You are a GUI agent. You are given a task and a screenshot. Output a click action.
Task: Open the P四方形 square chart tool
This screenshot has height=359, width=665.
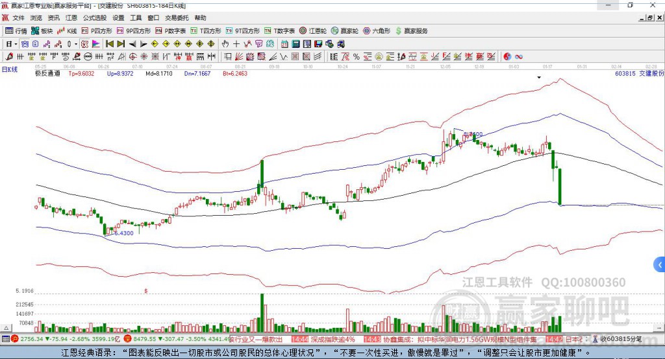pyautogui.click(x=97, y=31)
